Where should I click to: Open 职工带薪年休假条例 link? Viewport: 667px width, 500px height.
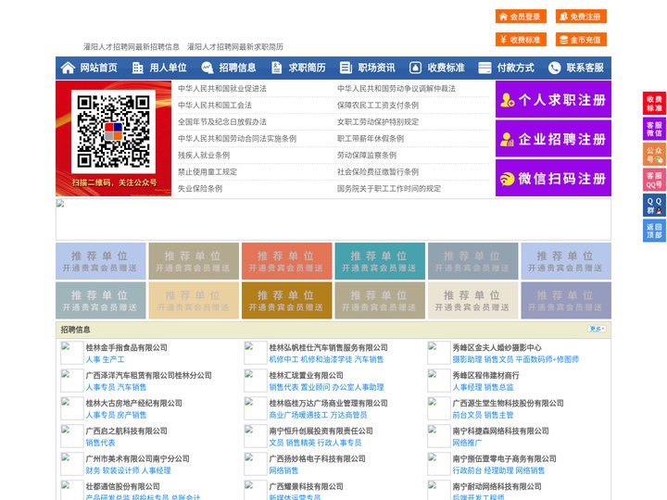tap(371, 139)
